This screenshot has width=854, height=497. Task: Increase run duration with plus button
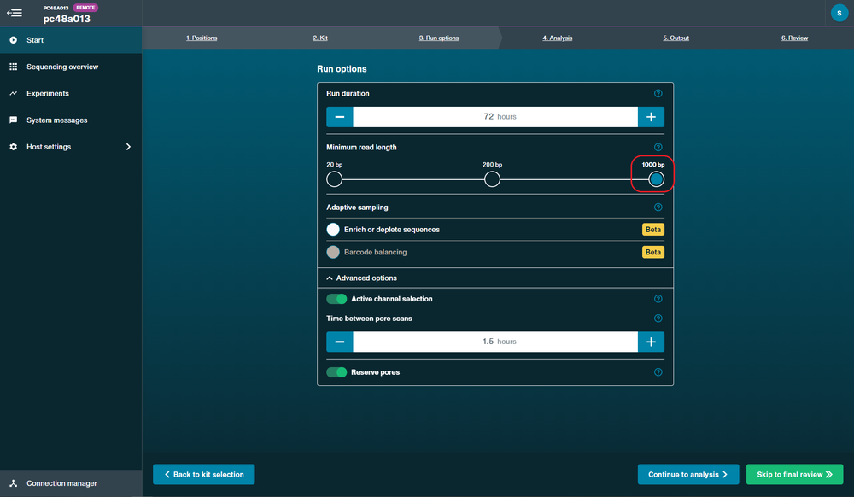pyautogui.click(x=651, y=117)
